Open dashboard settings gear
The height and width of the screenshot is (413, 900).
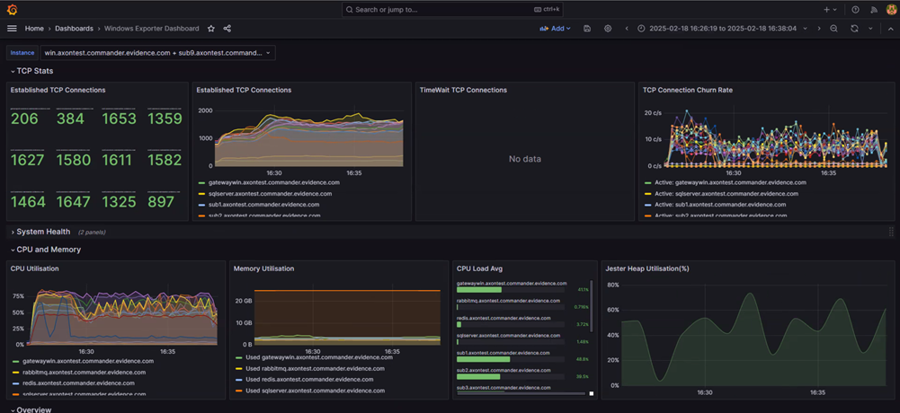pos(608,28)
